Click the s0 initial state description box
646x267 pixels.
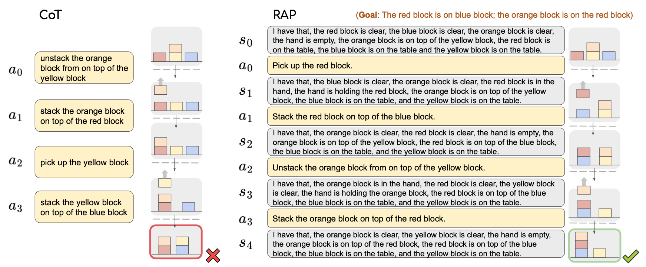click(416, 40)
